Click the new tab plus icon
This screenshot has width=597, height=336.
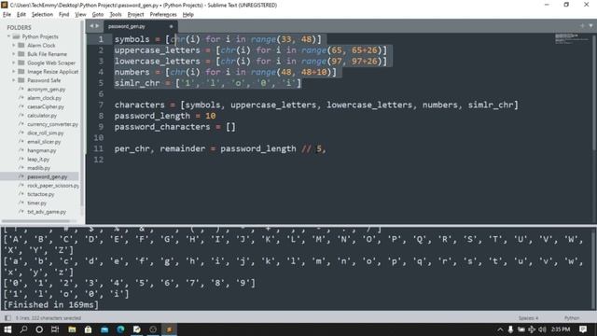(x=582, y=26)
